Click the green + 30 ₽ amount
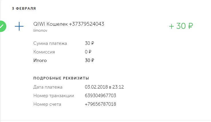The width and height of the screenshot is (211, 122). 181,26
